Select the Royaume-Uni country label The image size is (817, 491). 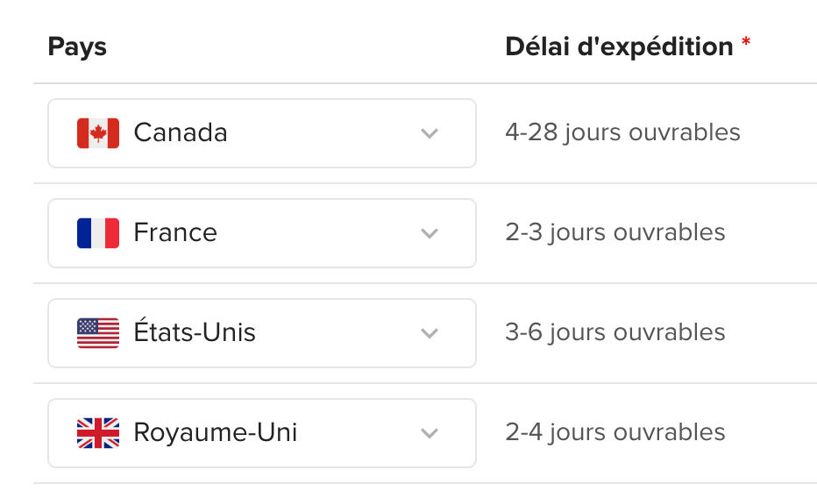[x=216, y=433]
